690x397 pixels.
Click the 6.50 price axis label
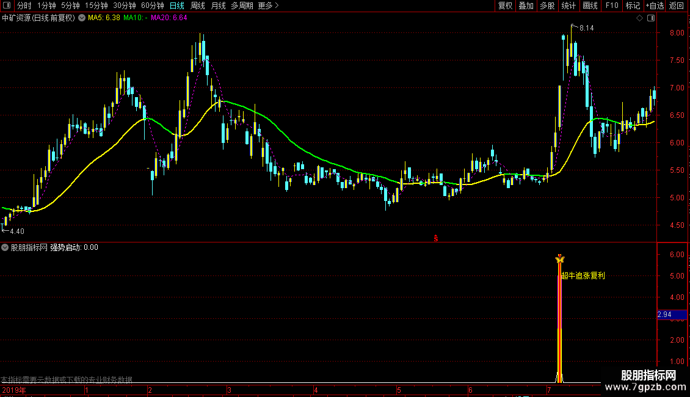click(x=677, y=115)
